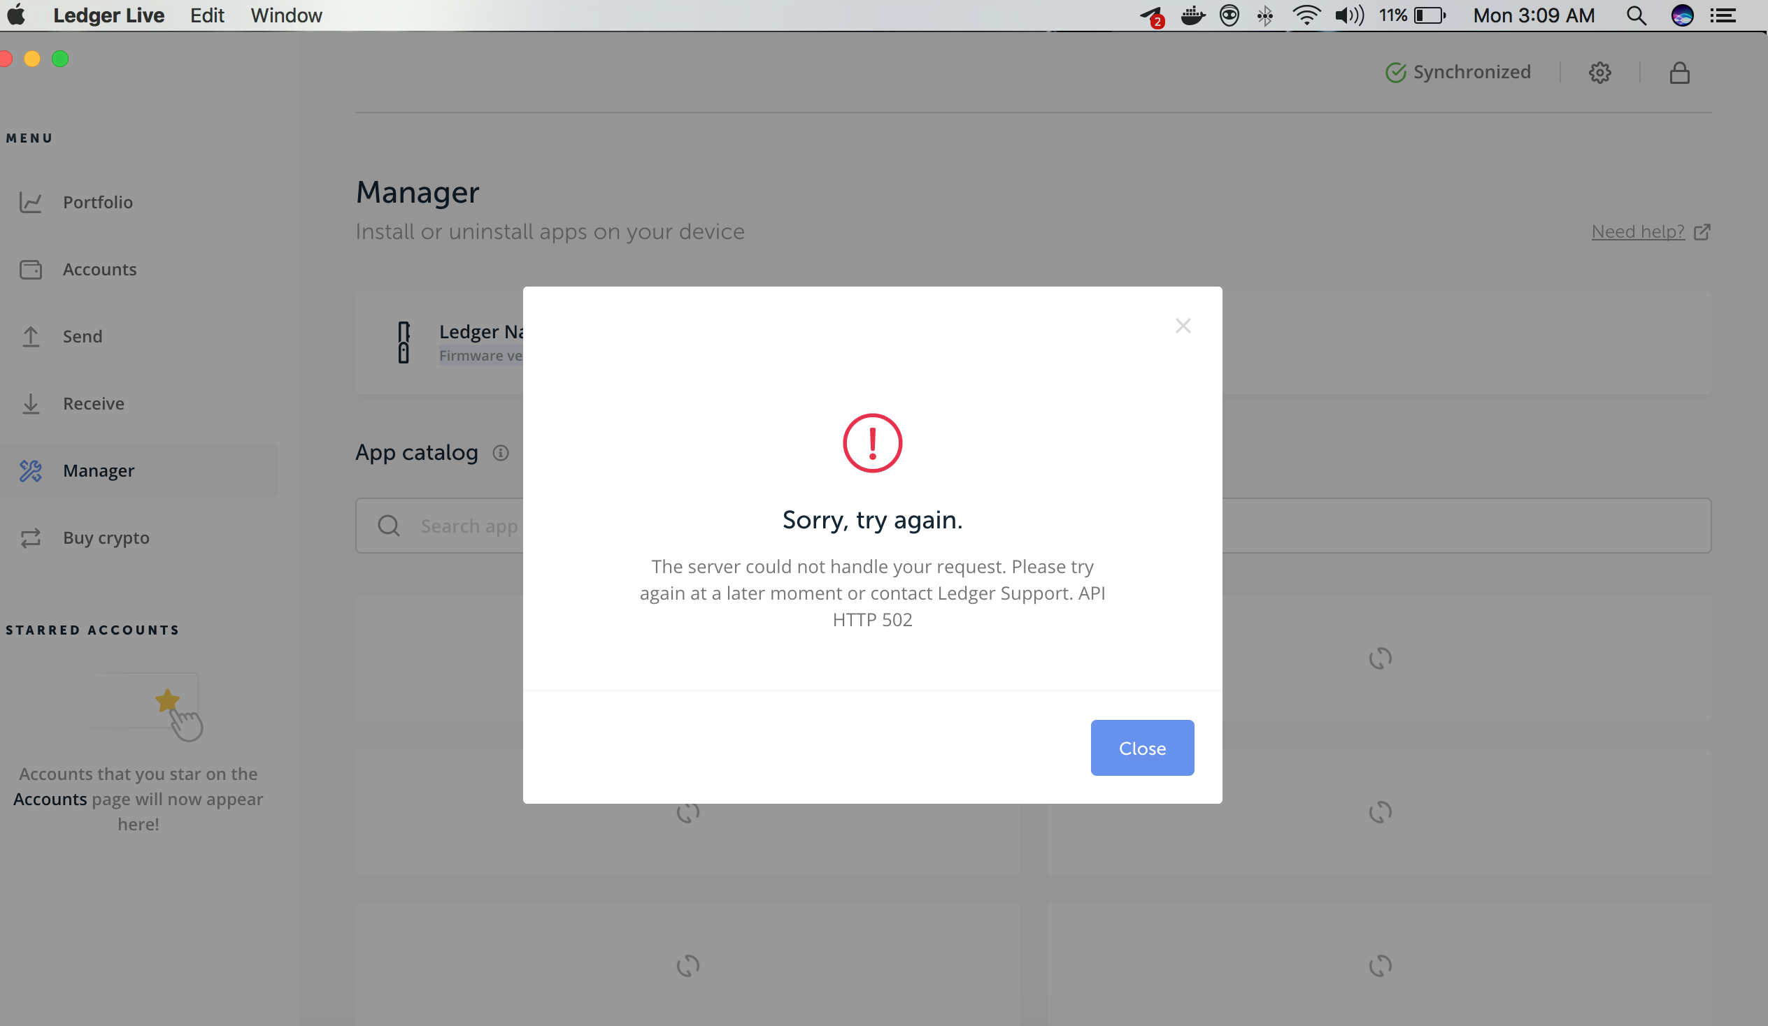
Task: Open the Send screen
Action: click(82, 336)
